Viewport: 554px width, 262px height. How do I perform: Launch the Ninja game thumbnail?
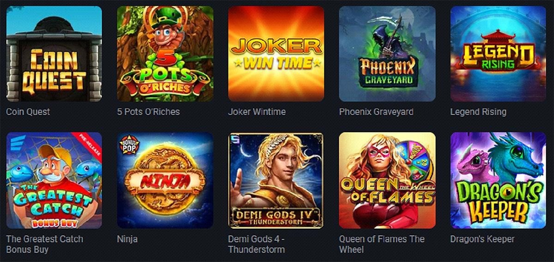165,180
